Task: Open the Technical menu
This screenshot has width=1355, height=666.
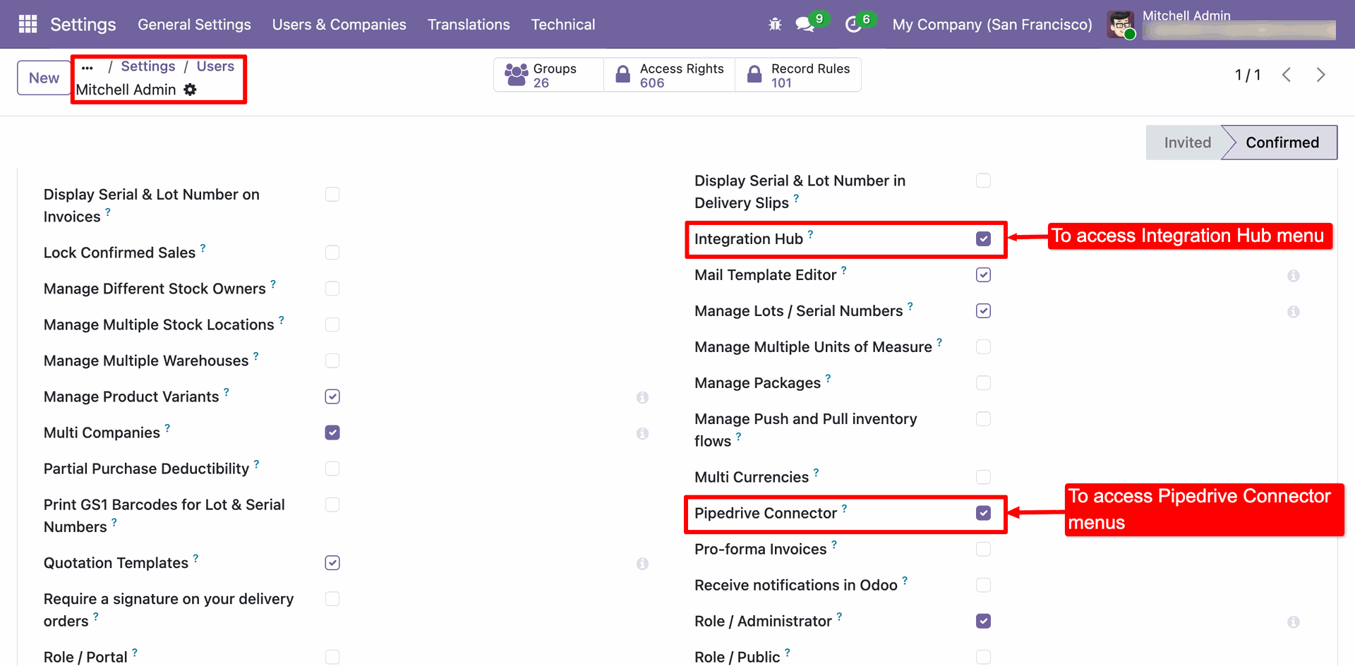Action: click(563, 25)
